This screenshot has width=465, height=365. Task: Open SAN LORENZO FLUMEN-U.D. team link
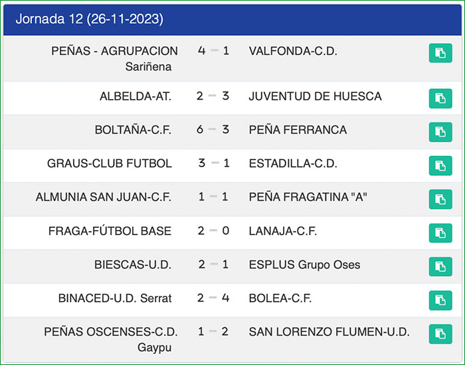329,332
